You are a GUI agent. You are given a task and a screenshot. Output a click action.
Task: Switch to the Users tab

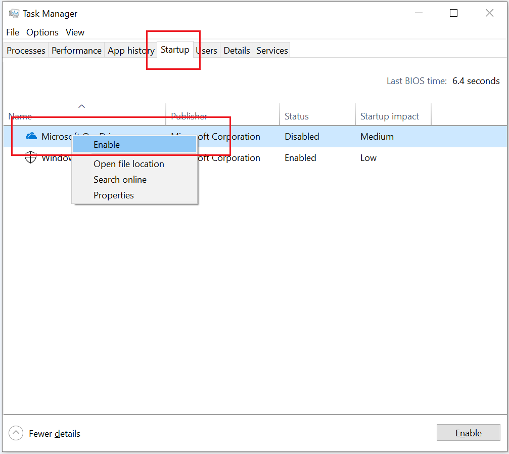[x=207, y=51]
